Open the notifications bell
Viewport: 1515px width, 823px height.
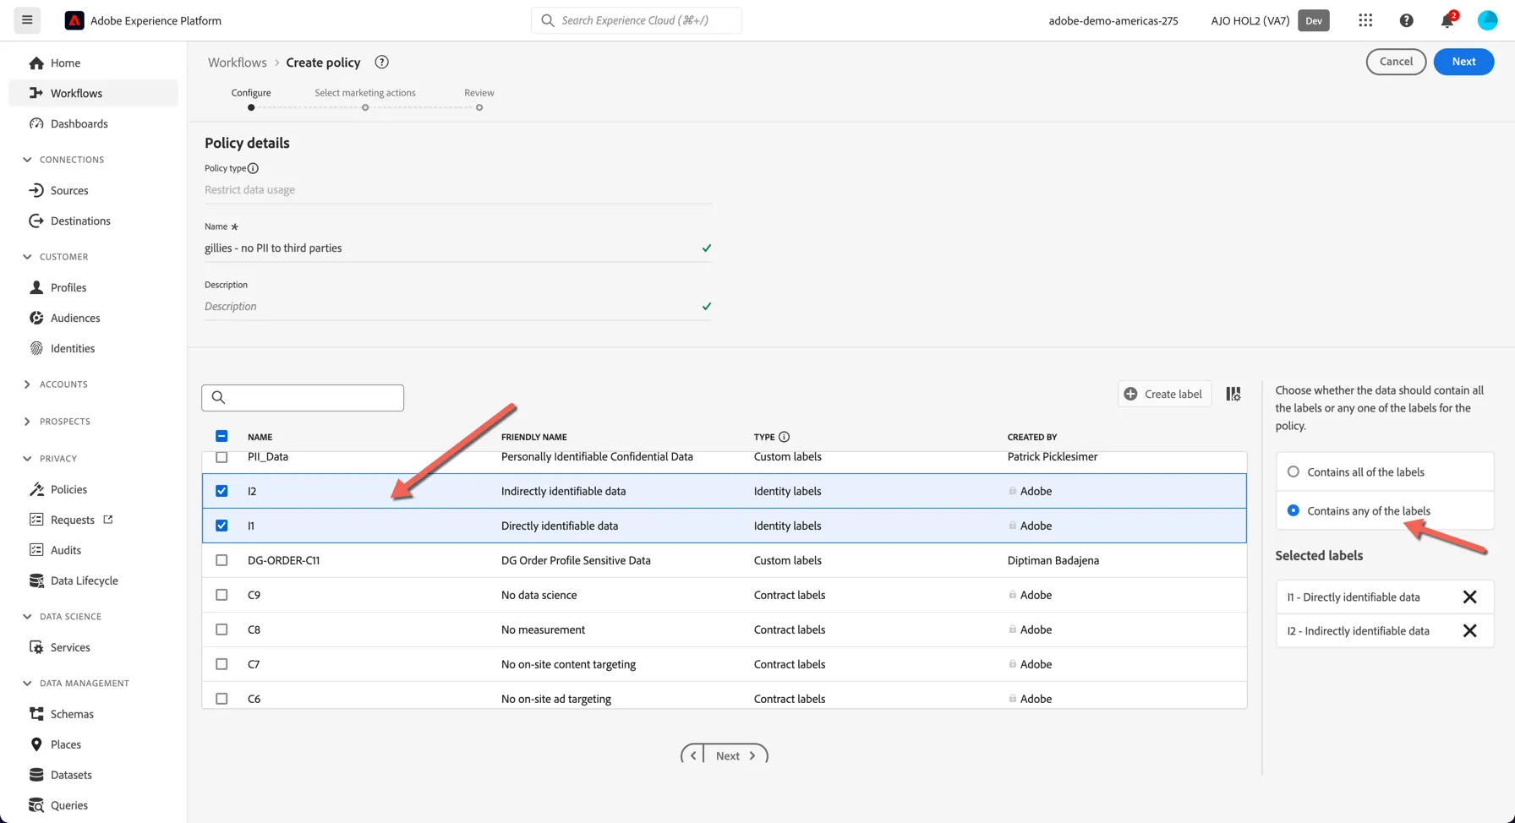[x=1448, y=20]
